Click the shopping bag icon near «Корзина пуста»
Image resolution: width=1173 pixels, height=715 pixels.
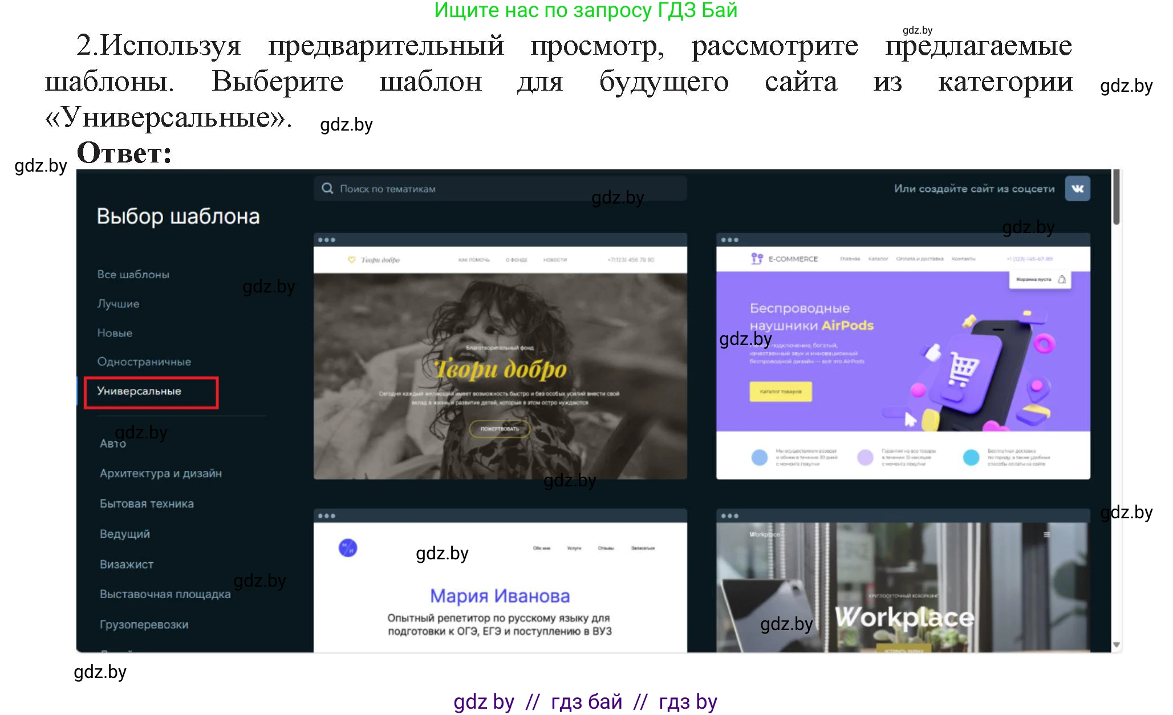tap(1062, 280)
